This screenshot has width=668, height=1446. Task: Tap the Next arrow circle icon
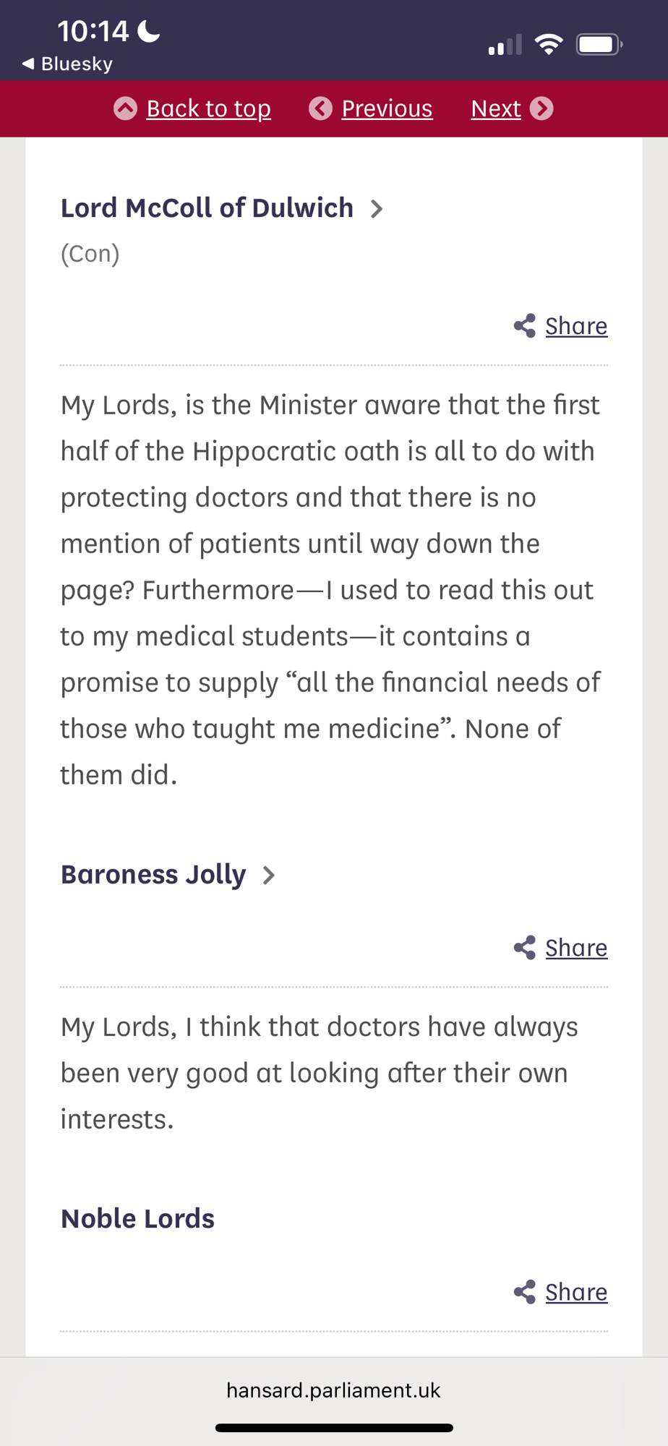click(x=541, y=108)
